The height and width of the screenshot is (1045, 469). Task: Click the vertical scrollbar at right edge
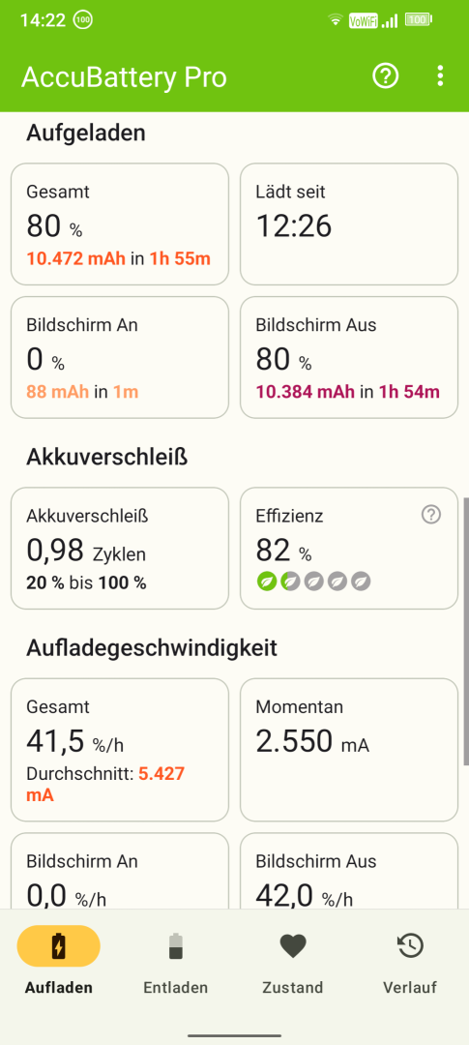pos(466,631)
